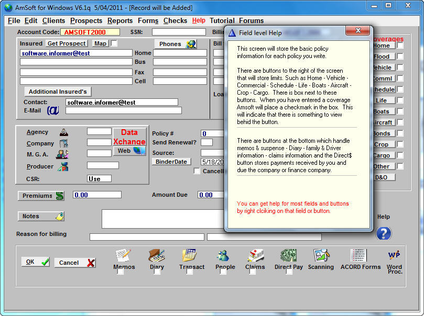This screenshot has width=424, height=316.
Task: Toggle the Cancelled checkbox
Action: 197,171
